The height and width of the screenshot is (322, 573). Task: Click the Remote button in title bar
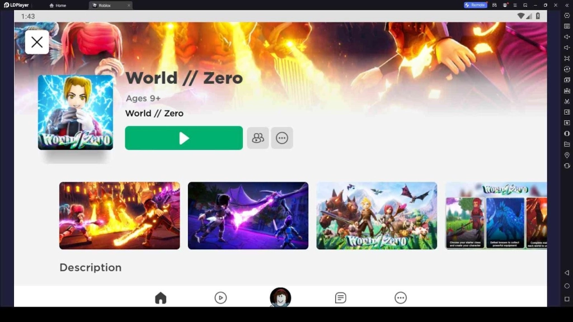pyautogui.click(x=475, y=5)
